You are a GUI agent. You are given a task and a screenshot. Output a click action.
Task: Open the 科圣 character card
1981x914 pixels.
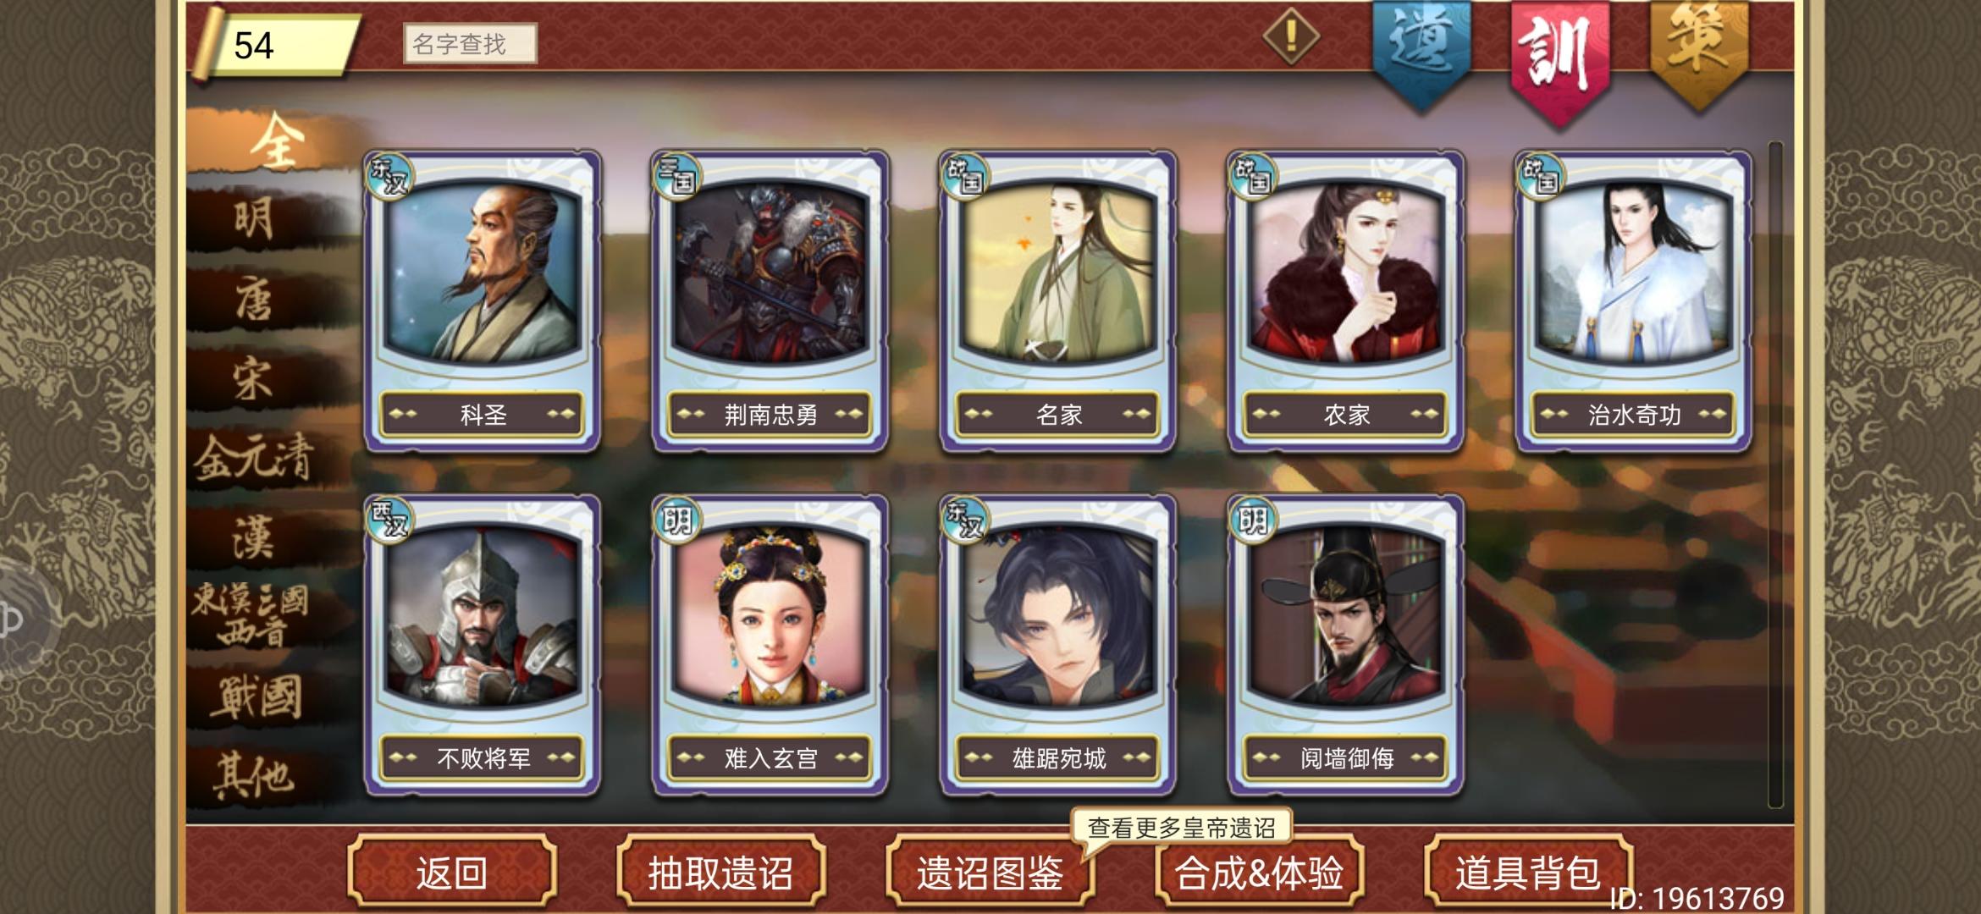pos(483,301)
